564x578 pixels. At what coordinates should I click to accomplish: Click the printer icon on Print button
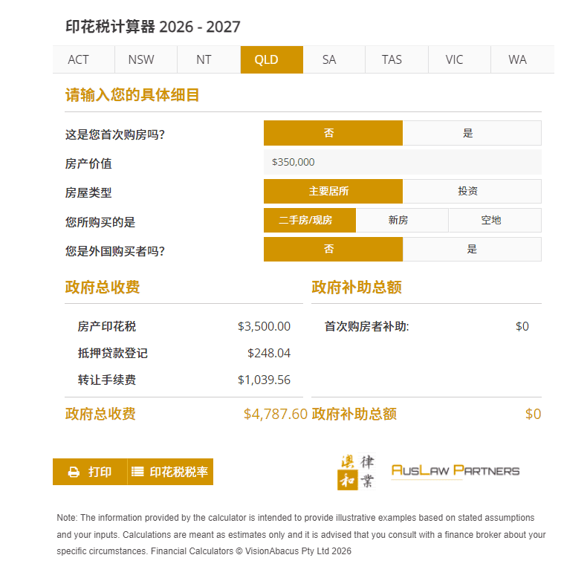(x=74, y=472)
